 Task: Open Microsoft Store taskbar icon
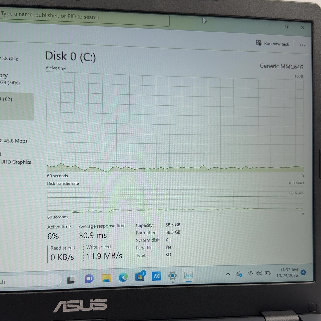pos(140,276)
